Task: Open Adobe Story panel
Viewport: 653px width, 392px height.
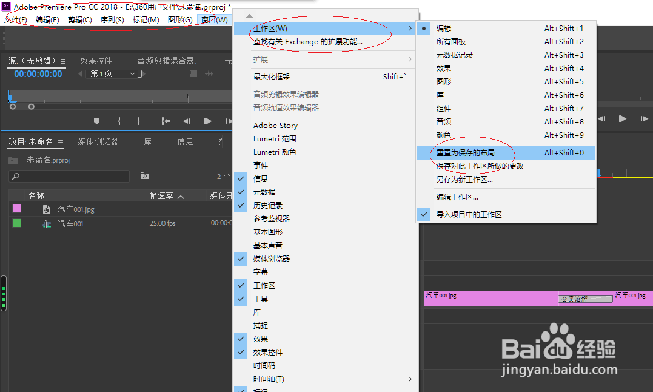Action: click(325, 126)
